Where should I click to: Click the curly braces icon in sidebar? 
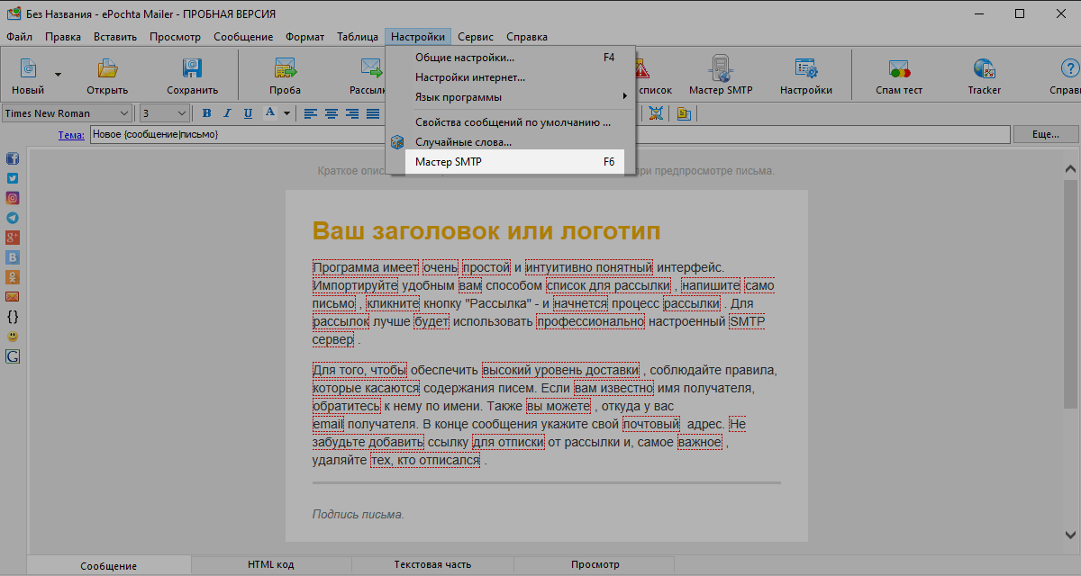13,317
